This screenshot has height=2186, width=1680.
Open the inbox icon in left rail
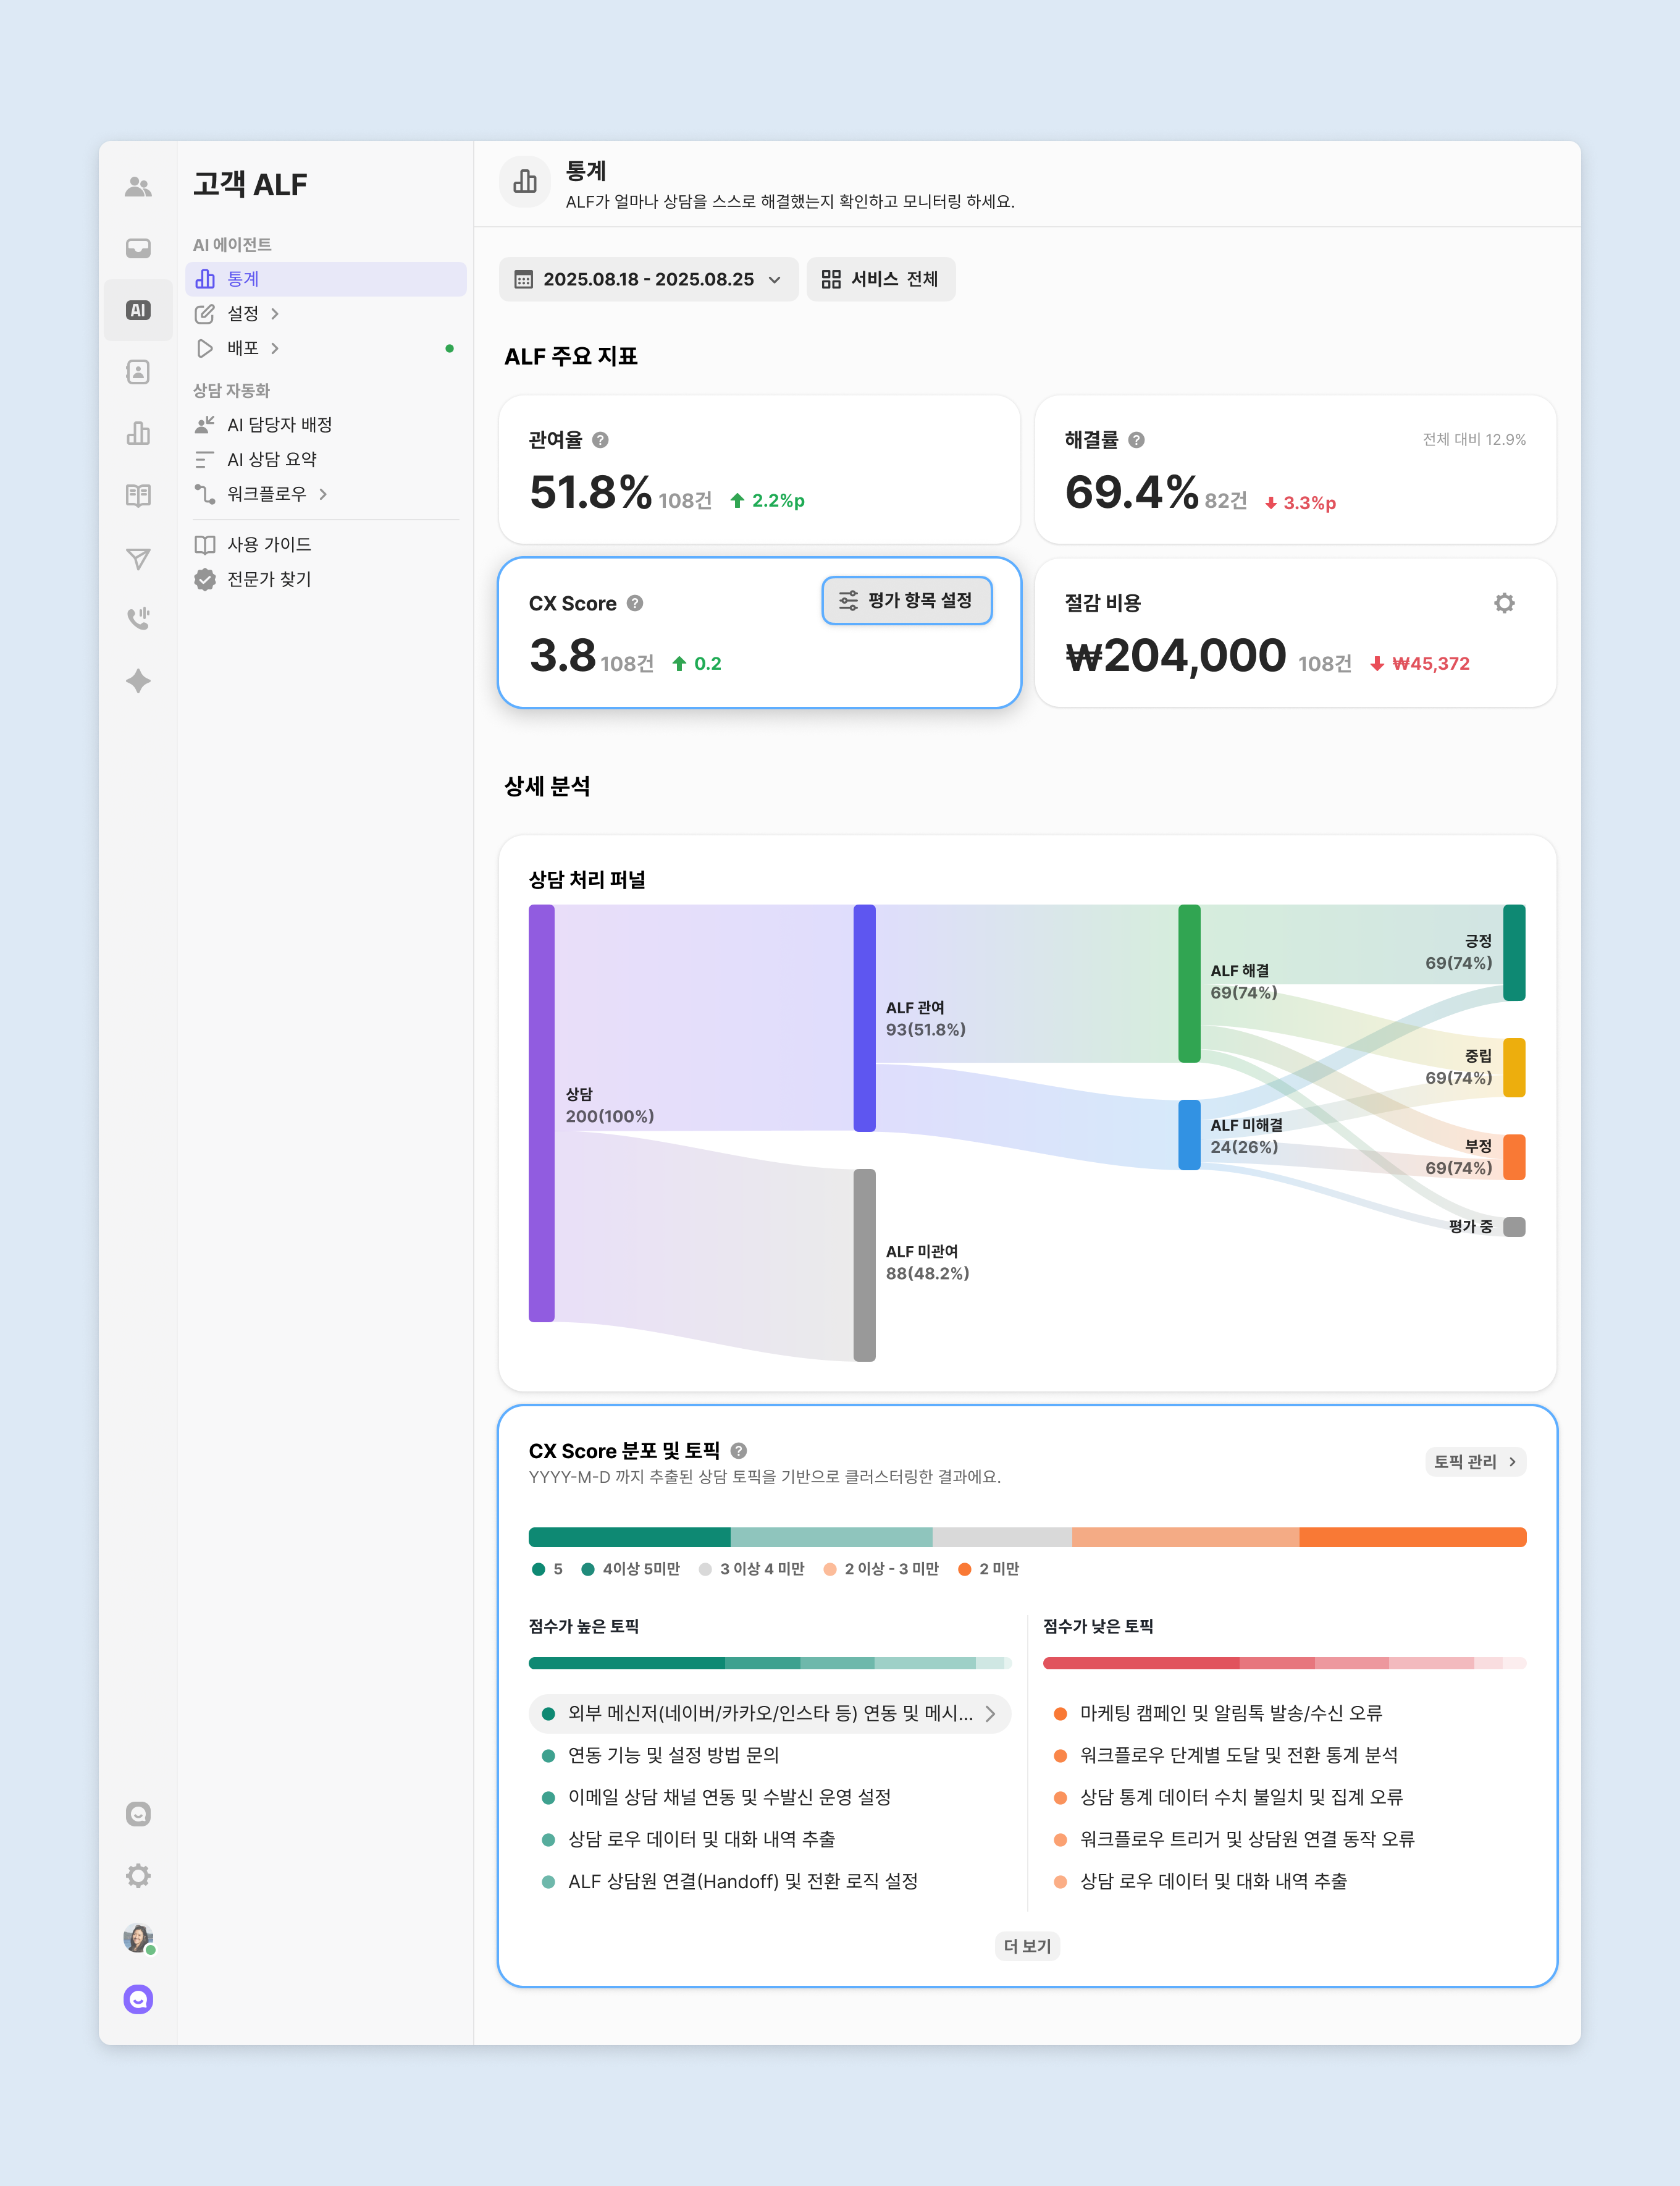click(x=138, y=248)
